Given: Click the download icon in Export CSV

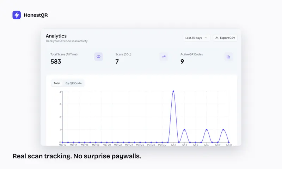Looking at the screenshot, I should 217,38.
